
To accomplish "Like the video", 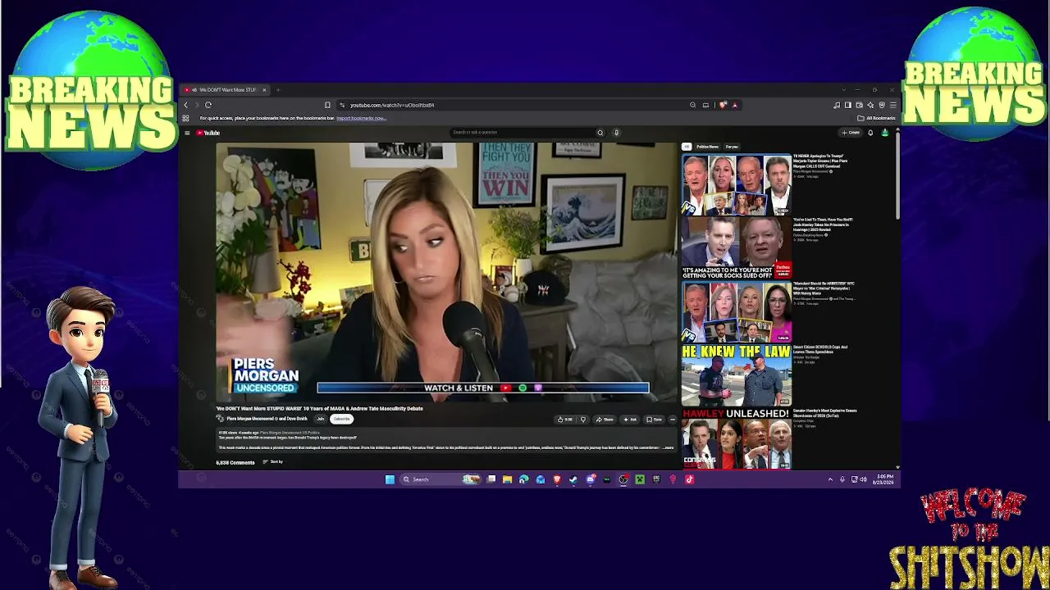I will pos(566,420).
